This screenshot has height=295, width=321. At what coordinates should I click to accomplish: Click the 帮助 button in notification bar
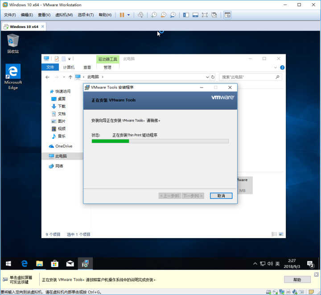(x=297, y=280)
